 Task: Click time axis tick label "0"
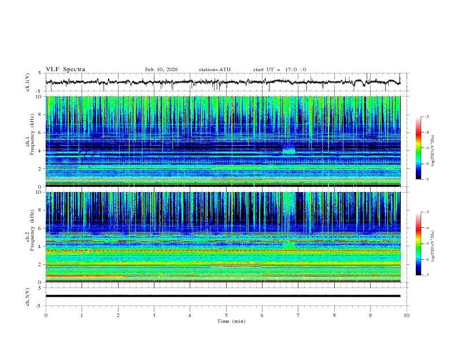[x=46, y=315]
